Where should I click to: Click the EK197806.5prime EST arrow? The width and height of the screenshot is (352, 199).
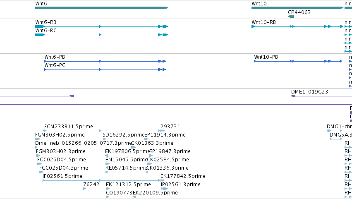pos(107,156)
